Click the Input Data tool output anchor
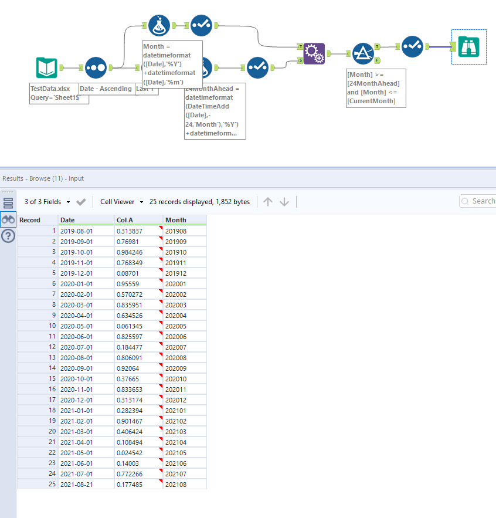Screen dimensions: 496x518 click(62, 67)
